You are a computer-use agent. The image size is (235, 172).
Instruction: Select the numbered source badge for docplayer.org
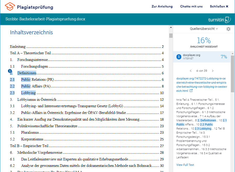pyautogui.click(x=179, y=57)
